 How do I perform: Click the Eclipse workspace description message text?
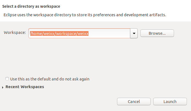(x=85, y=15)
